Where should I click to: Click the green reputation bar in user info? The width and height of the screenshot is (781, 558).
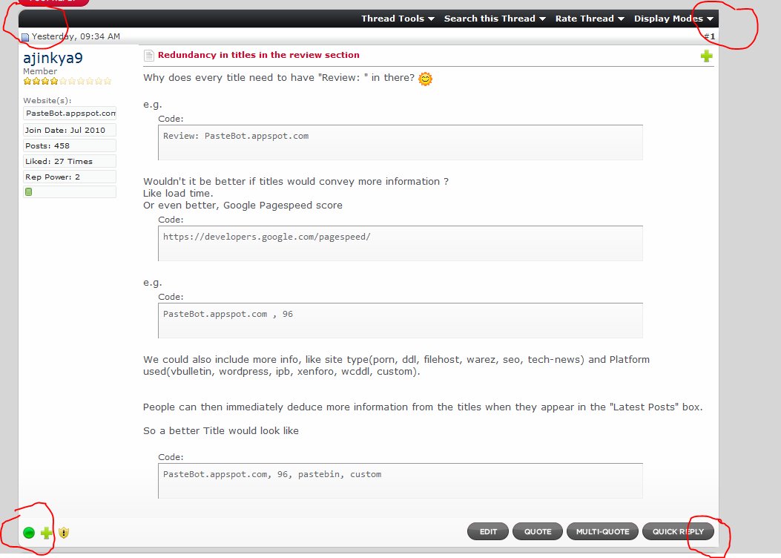tap(29, 192)
